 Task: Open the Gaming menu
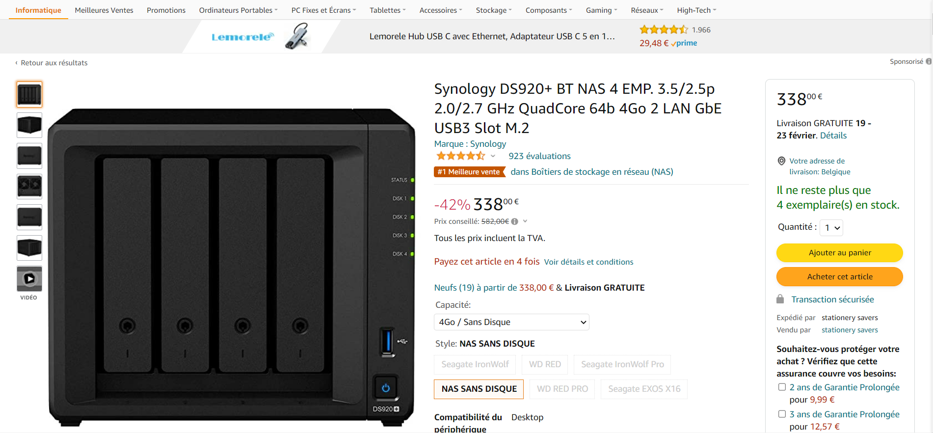(x=601, y=10)
